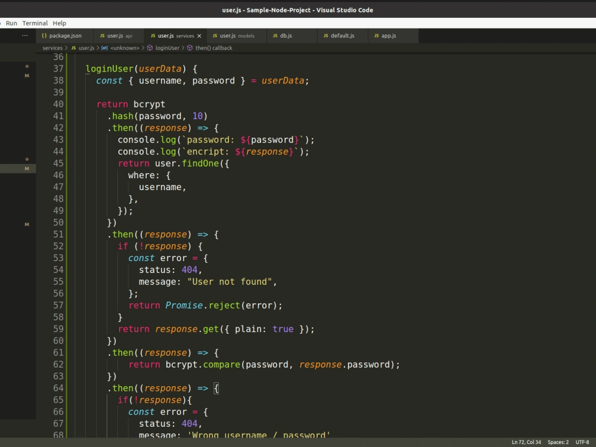This screenshot has height=447, width=596.
Task: Click the Ln 72, Col 34 status indicator
Action: pos(526,442)
